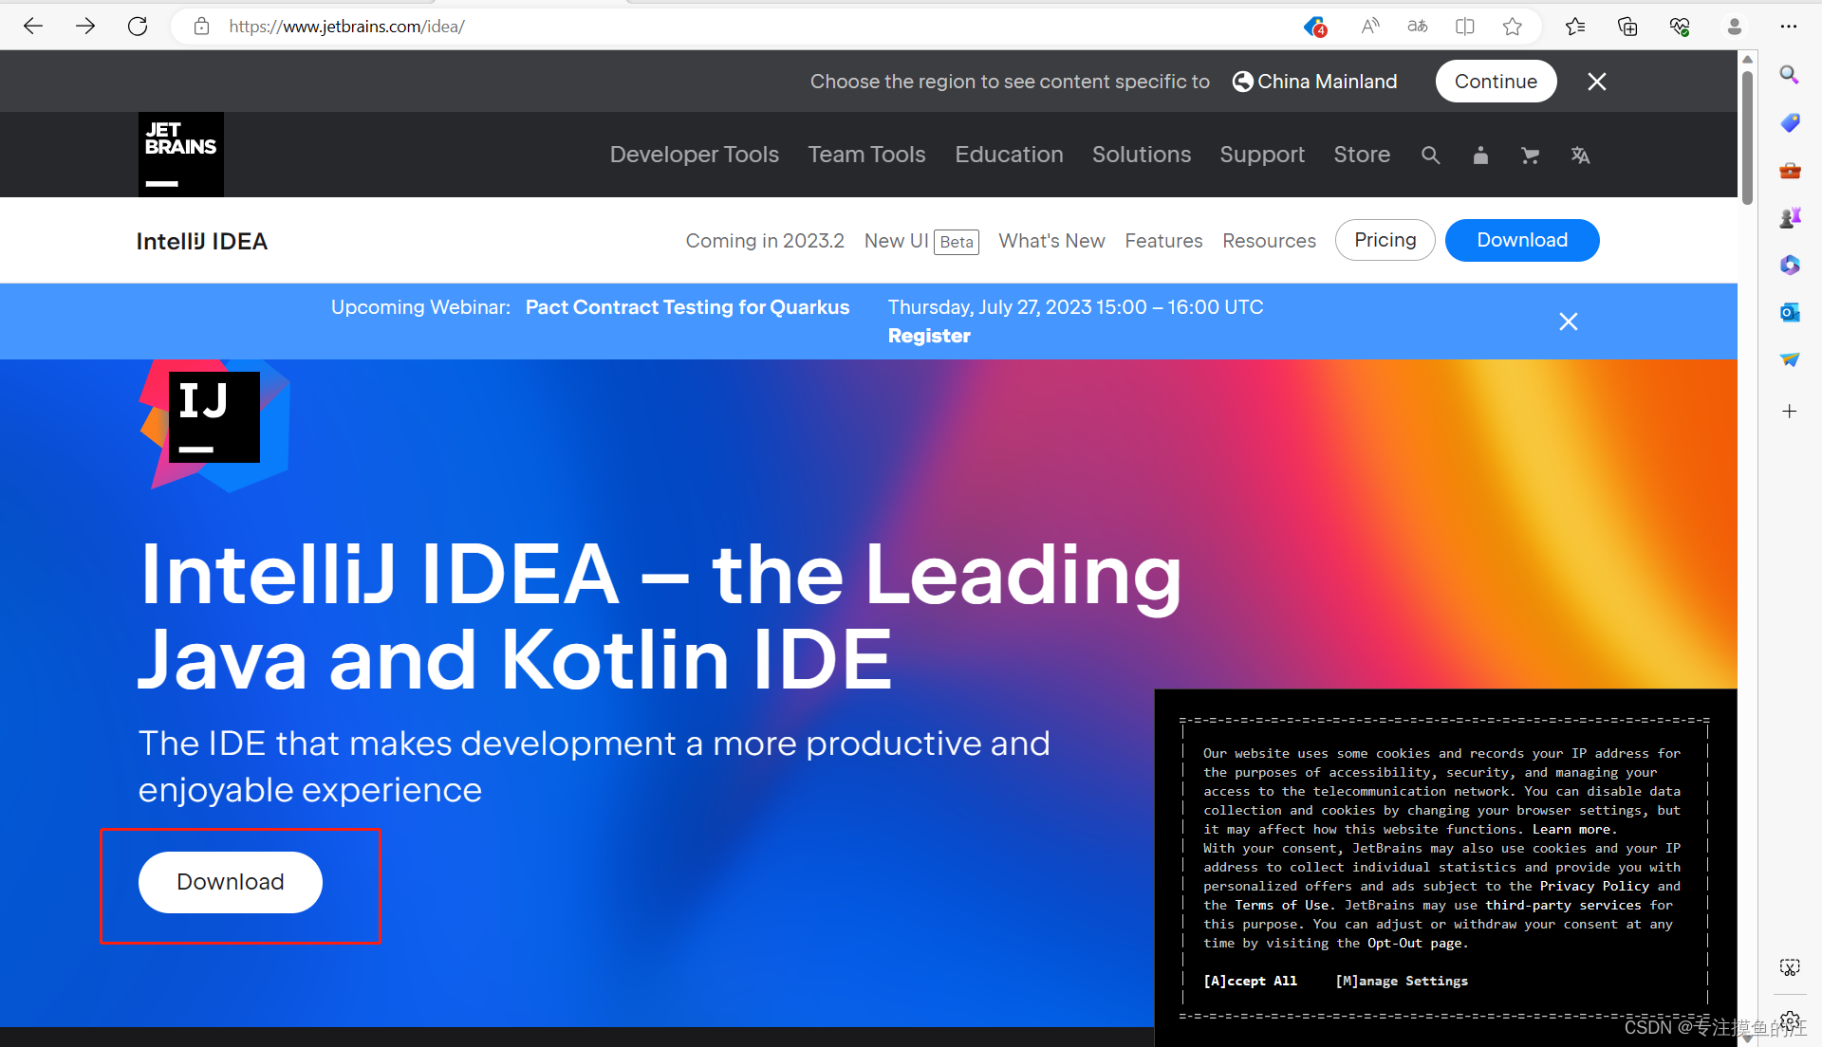Click the Read aloud icon
Viewport: 1822px width, 1047px height.
click(x=1369, y=27)
